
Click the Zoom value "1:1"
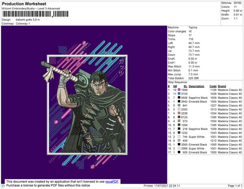click(x=235, y=19)
